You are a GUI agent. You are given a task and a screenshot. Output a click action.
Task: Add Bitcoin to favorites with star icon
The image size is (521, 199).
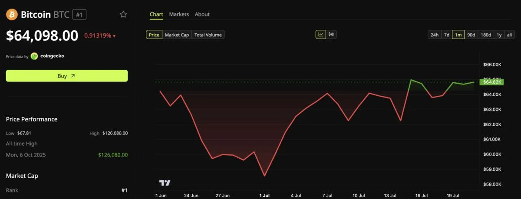pos(123,14)
